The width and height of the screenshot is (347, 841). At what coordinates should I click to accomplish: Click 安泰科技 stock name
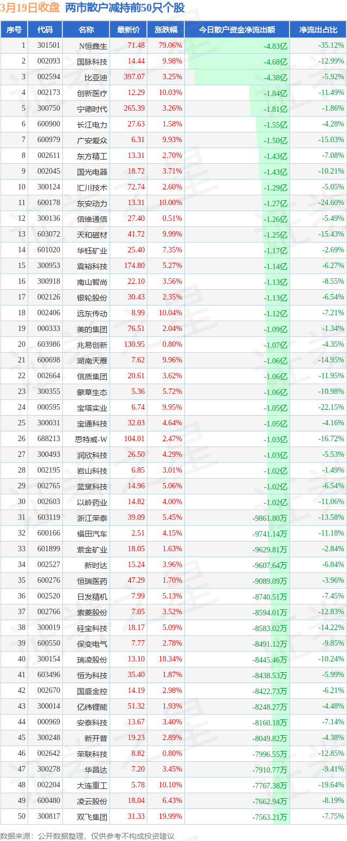pos(92,722)
